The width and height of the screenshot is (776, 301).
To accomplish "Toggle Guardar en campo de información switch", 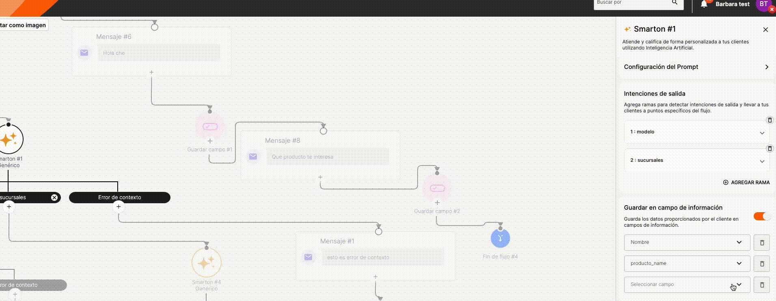I will point(761,216).
